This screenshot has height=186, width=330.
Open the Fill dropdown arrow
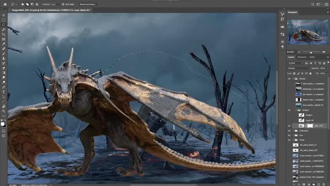(327, 73)
